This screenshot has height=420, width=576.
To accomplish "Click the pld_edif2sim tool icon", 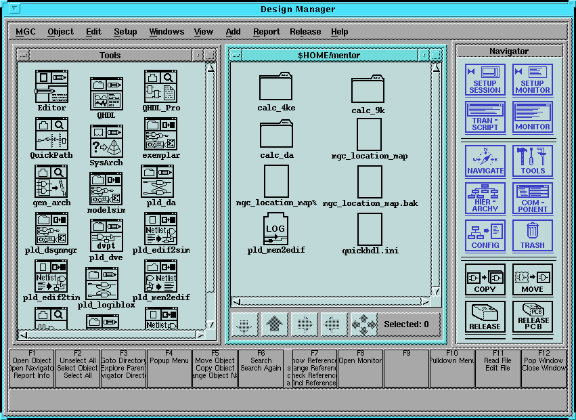I will point(161,229).
